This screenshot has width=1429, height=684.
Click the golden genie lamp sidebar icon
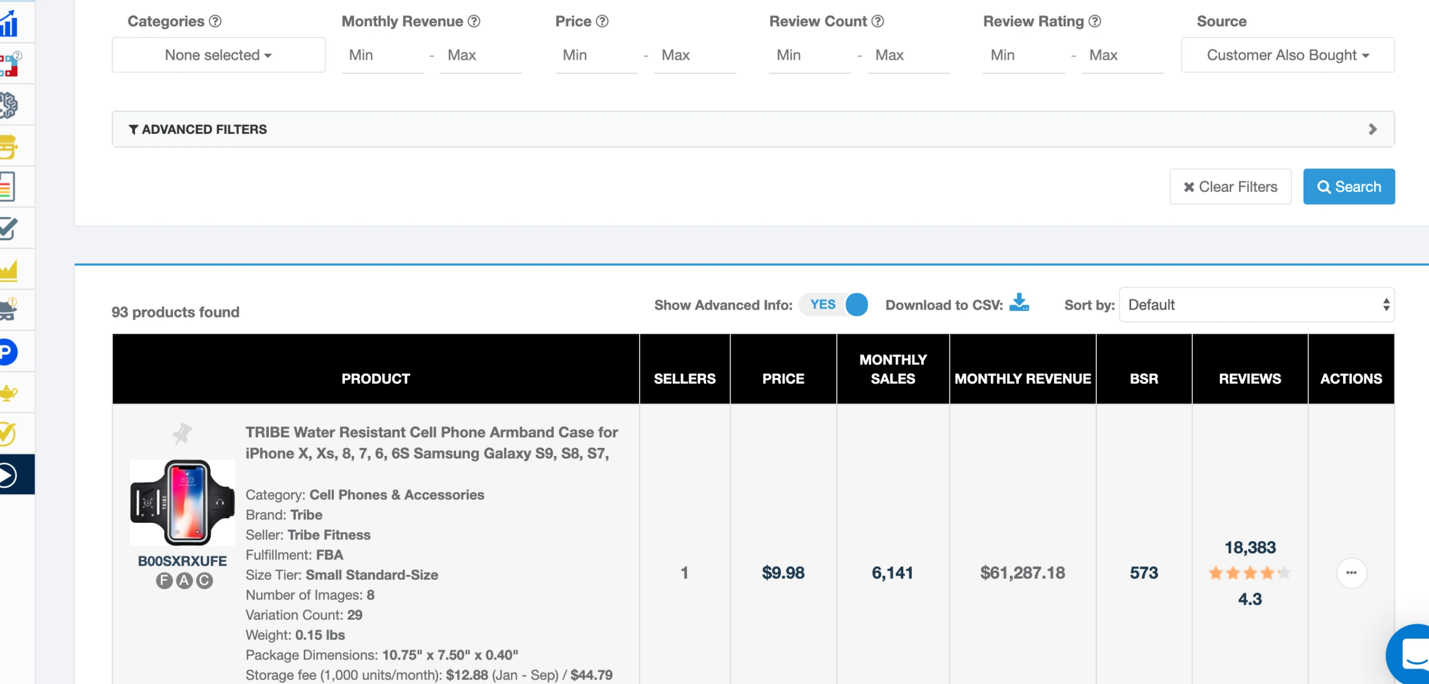point(9,393)
